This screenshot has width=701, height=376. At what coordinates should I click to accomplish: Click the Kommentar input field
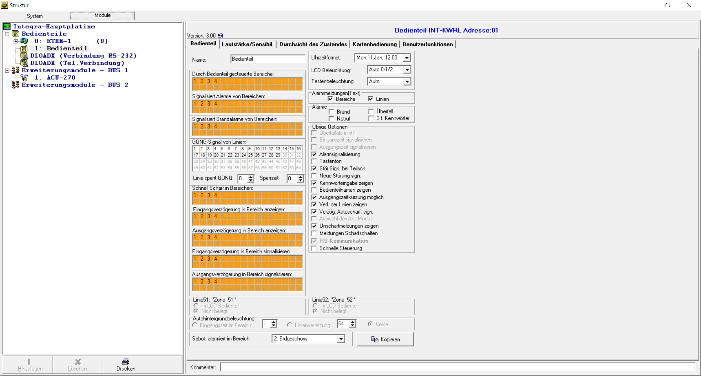point(457,367)
